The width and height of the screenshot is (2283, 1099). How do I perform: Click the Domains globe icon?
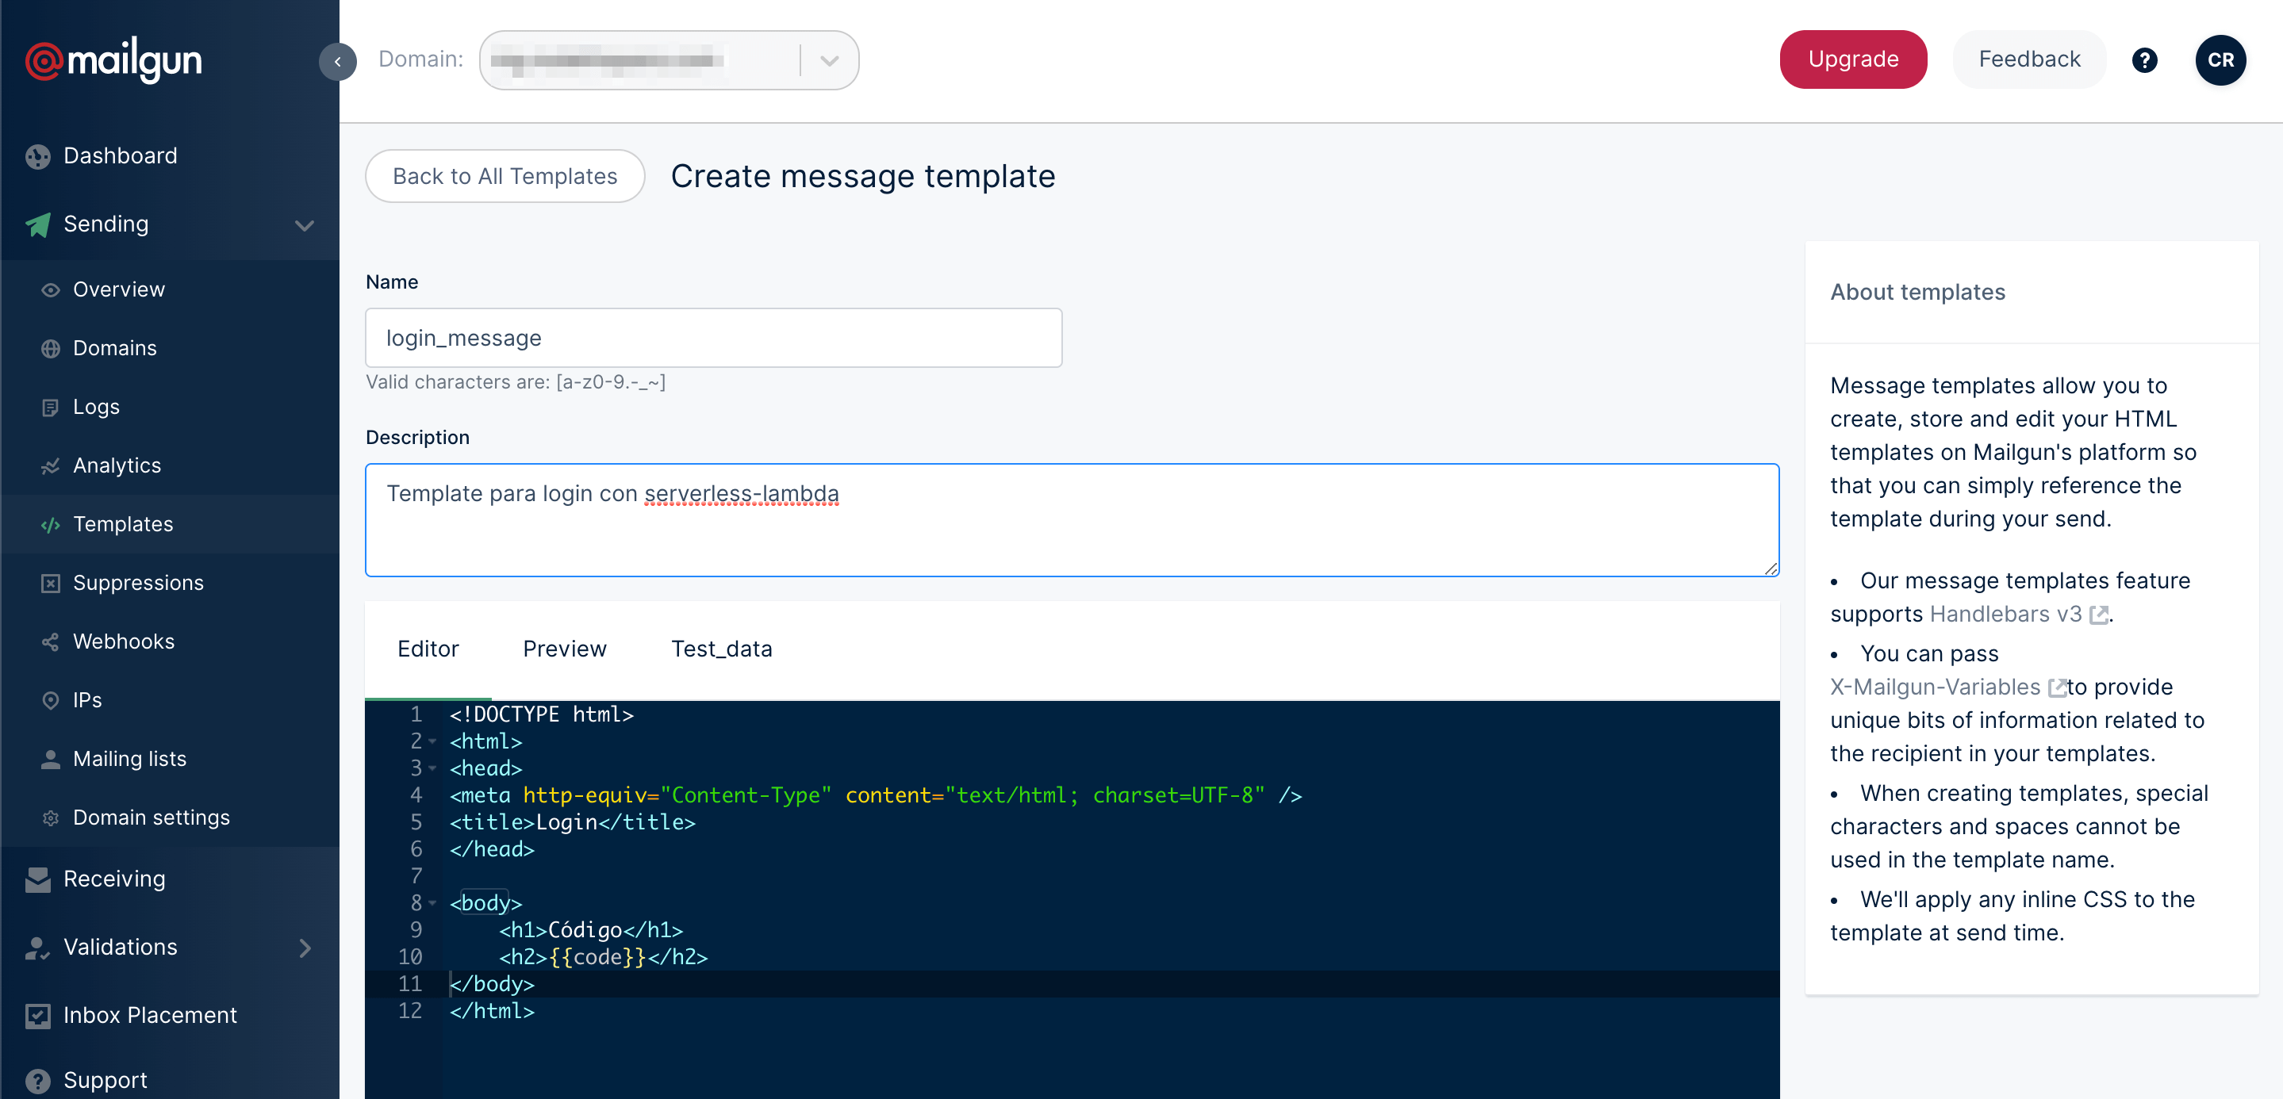coord(51,348)
